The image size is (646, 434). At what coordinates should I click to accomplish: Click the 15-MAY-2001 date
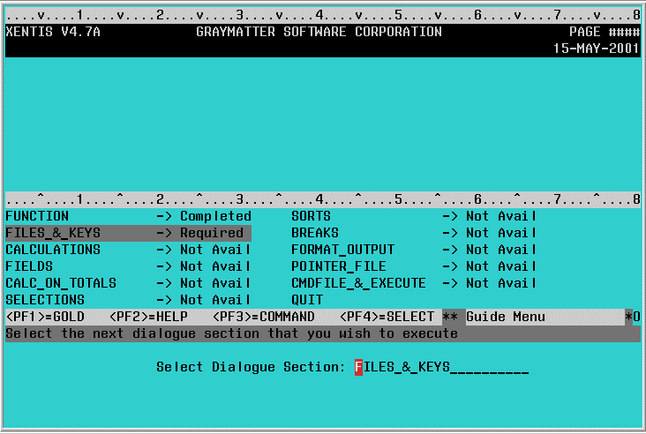(597, 49)
